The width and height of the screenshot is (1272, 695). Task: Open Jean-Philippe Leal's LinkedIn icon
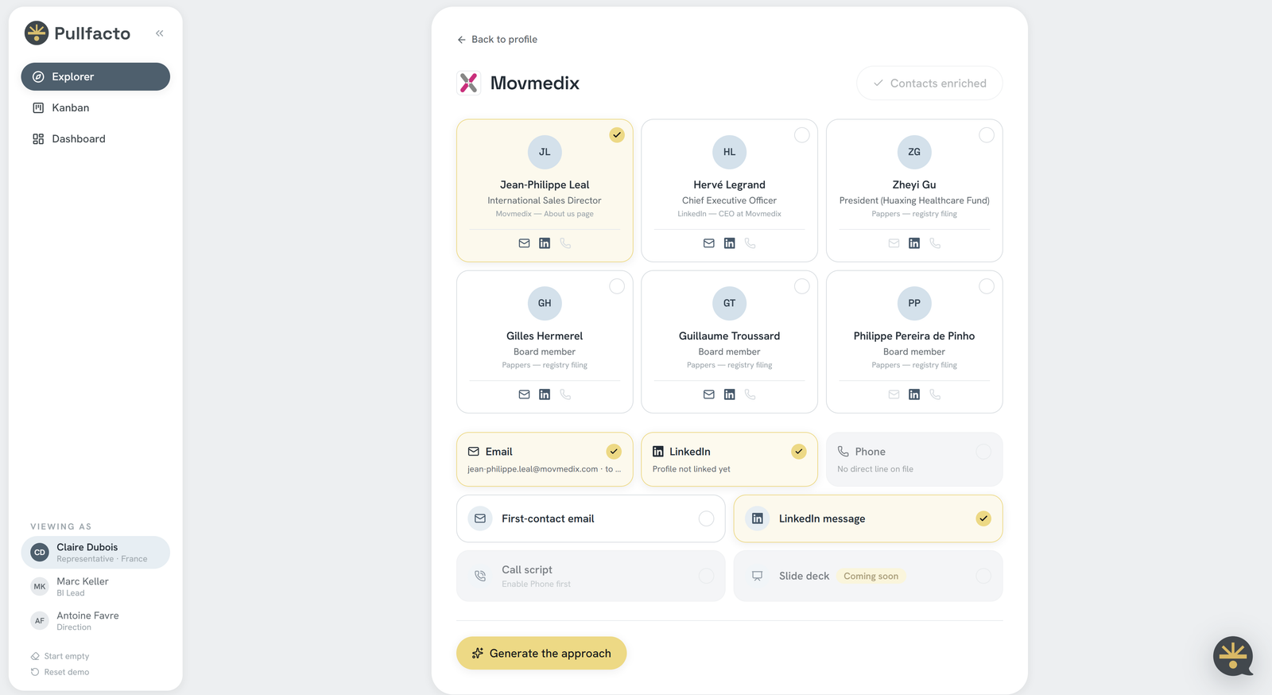point(545,243)
